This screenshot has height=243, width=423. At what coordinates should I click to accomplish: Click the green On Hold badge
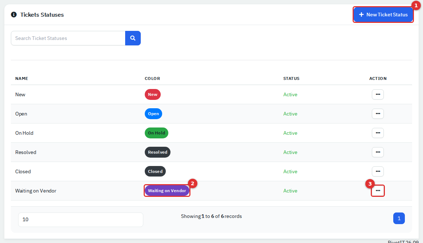click(156, 133)
